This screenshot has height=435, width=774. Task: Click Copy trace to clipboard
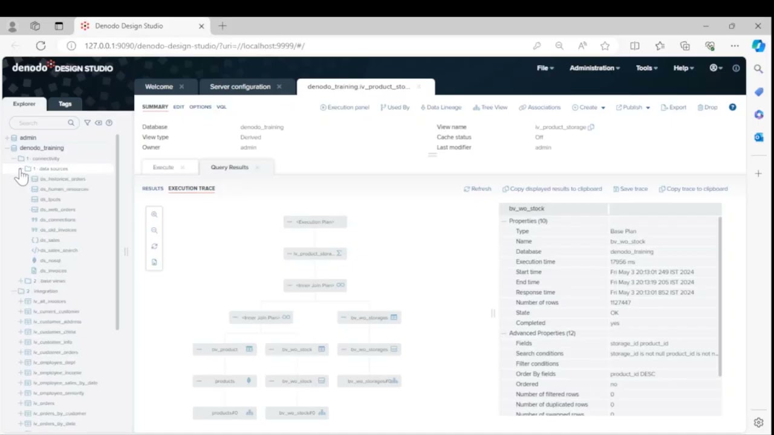pyautogui.click(x=693, y=189)
